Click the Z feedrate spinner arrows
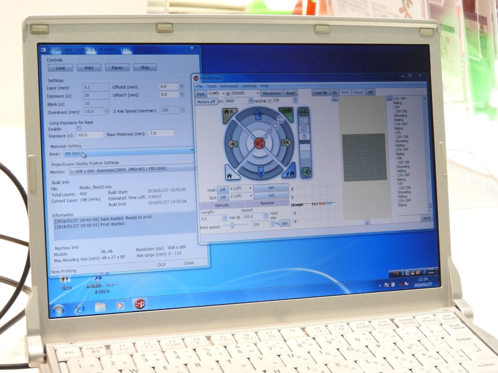Viewport: 498px width, 373px height. (x=295, y=100)
